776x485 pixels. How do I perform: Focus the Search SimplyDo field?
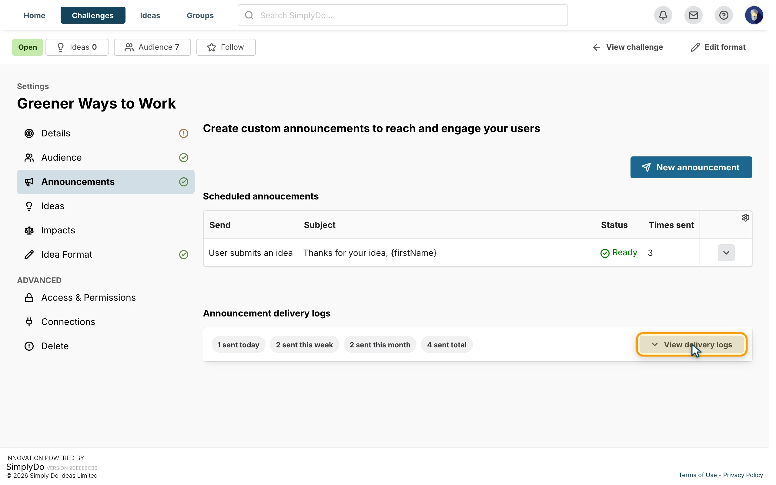click(403, 15)
